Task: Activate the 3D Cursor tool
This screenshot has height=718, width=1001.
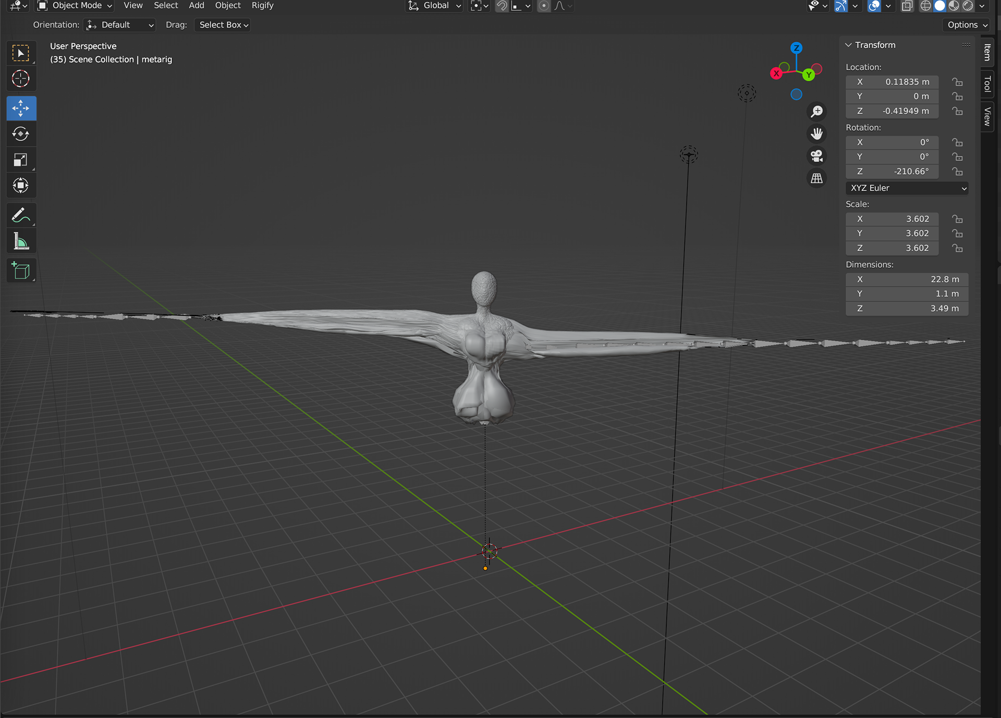Action: coord(21,79)
